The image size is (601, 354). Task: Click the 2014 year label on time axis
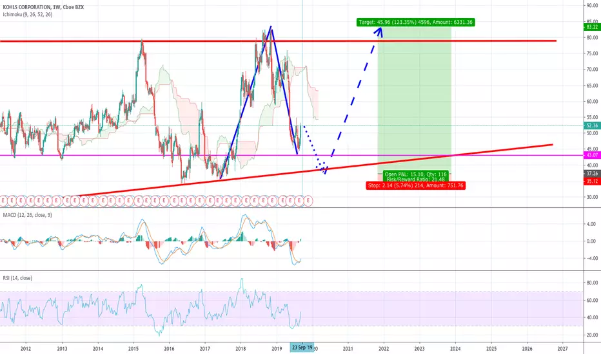click(98, 349)
